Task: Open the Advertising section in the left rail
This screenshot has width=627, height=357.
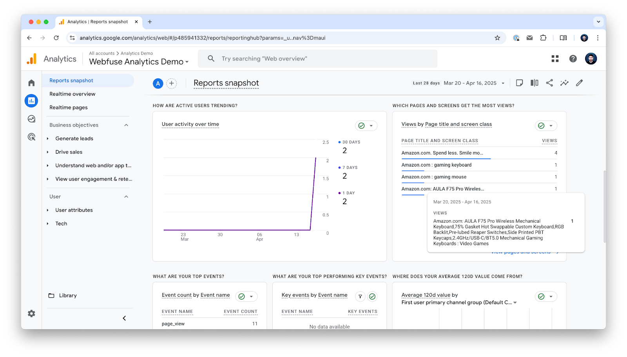Action: click(31, 136)
